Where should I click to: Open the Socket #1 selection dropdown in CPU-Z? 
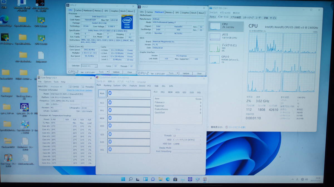click(x=89, y=66)
